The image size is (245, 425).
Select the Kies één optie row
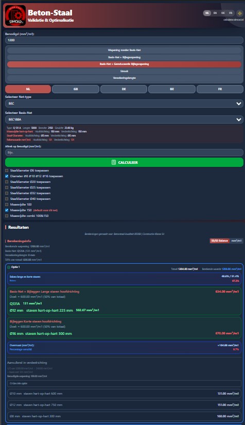click(x=124, y=383)
